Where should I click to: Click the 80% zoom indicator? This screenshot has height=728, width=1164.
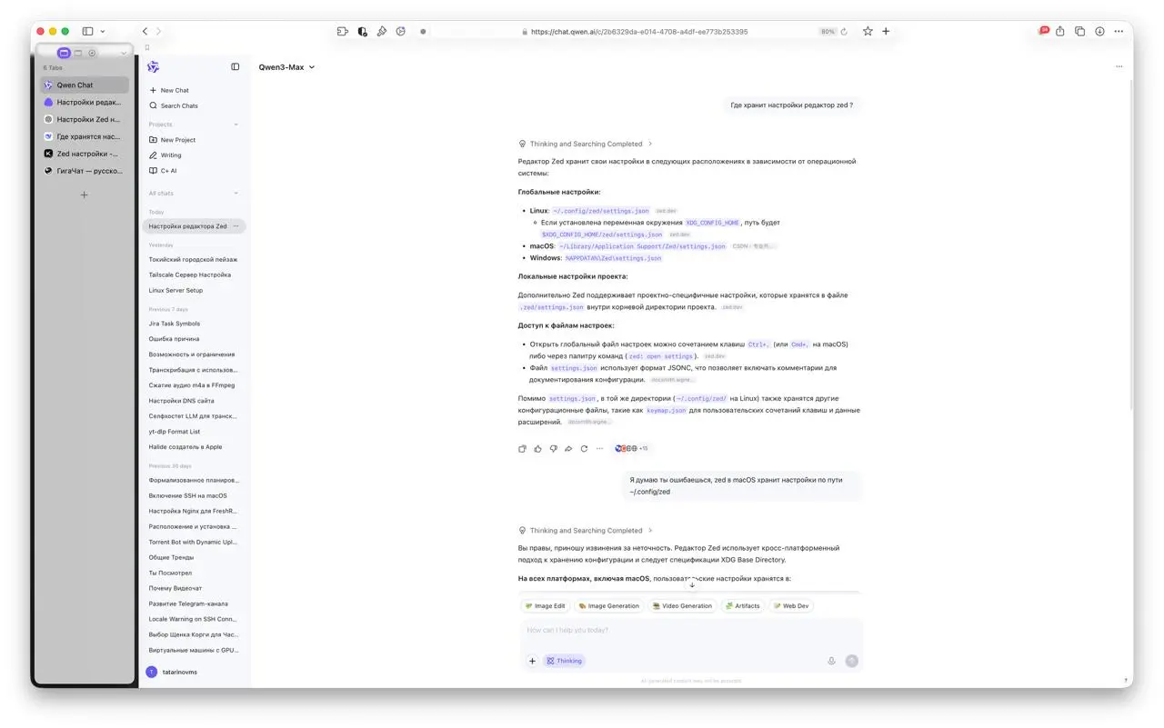click(x=827, y=31)
